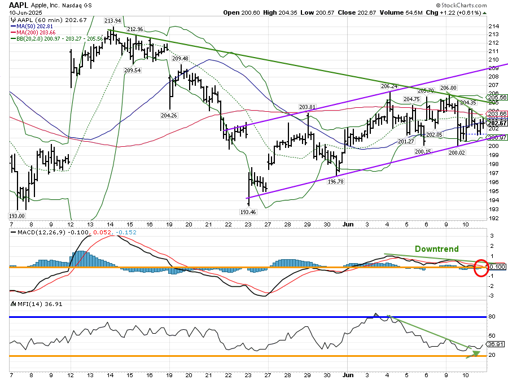Click the 209.54 low price label
The image size is (508, 380).
133,71
